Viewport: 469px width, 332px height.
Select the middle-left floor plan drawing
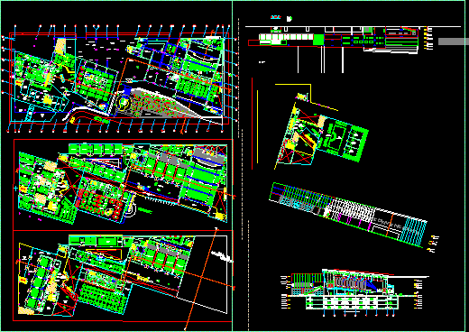click(124, 184)
